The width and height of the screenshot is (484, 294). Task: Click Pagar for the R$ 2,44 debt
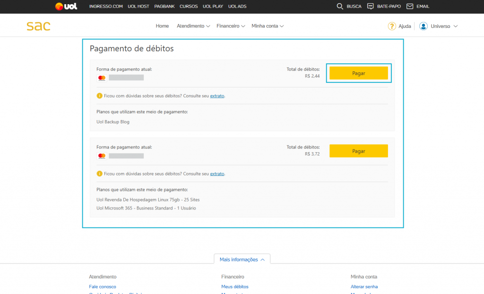pyautogui.click(x=359, y=73)
